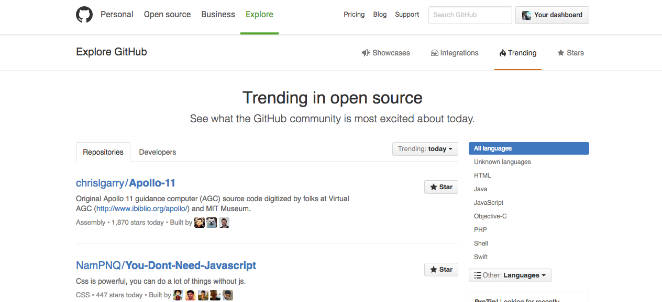Image resolution: width=662 pixels, height=302 pixels.
Task: Open the ibiblio.org/apollo link
Action: click(x=142, y=208)
